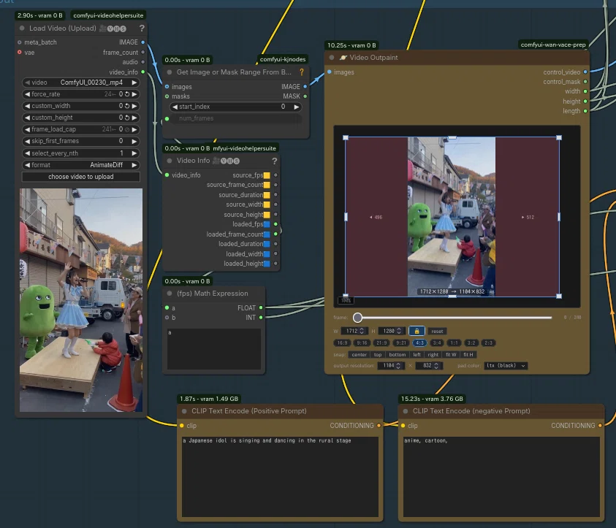Open help for Load Video node
Screen dimensions: 616x528
142,28
